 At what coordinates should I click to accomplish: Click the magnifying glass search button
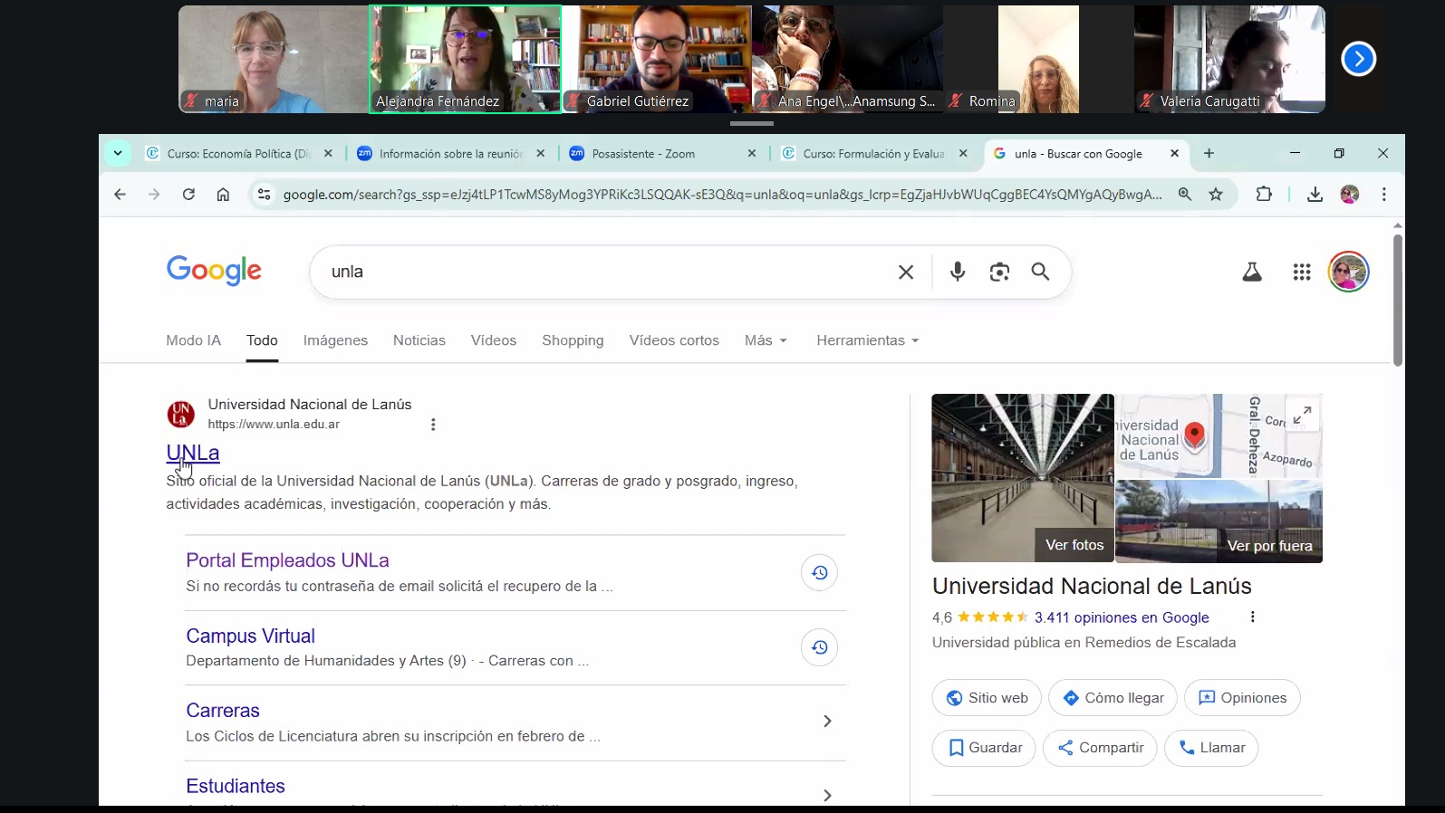point(1040,272)
